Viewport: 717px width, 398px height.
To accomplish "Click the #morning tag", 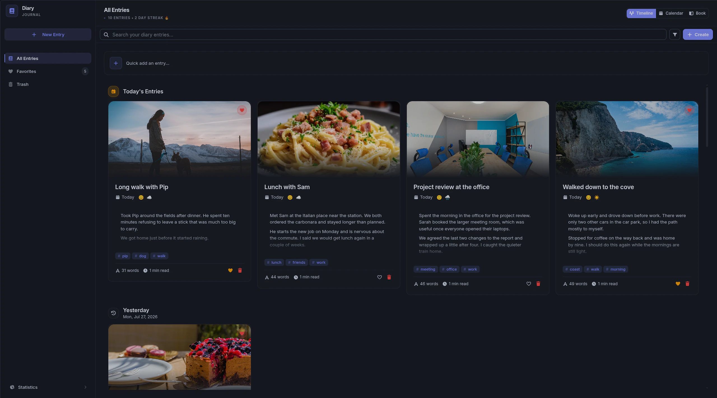I will point(615,269).
